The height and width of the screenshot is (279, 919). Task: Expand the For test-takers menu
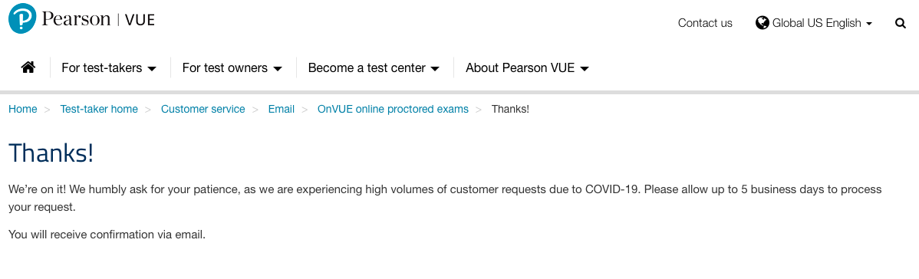(109, 68)
